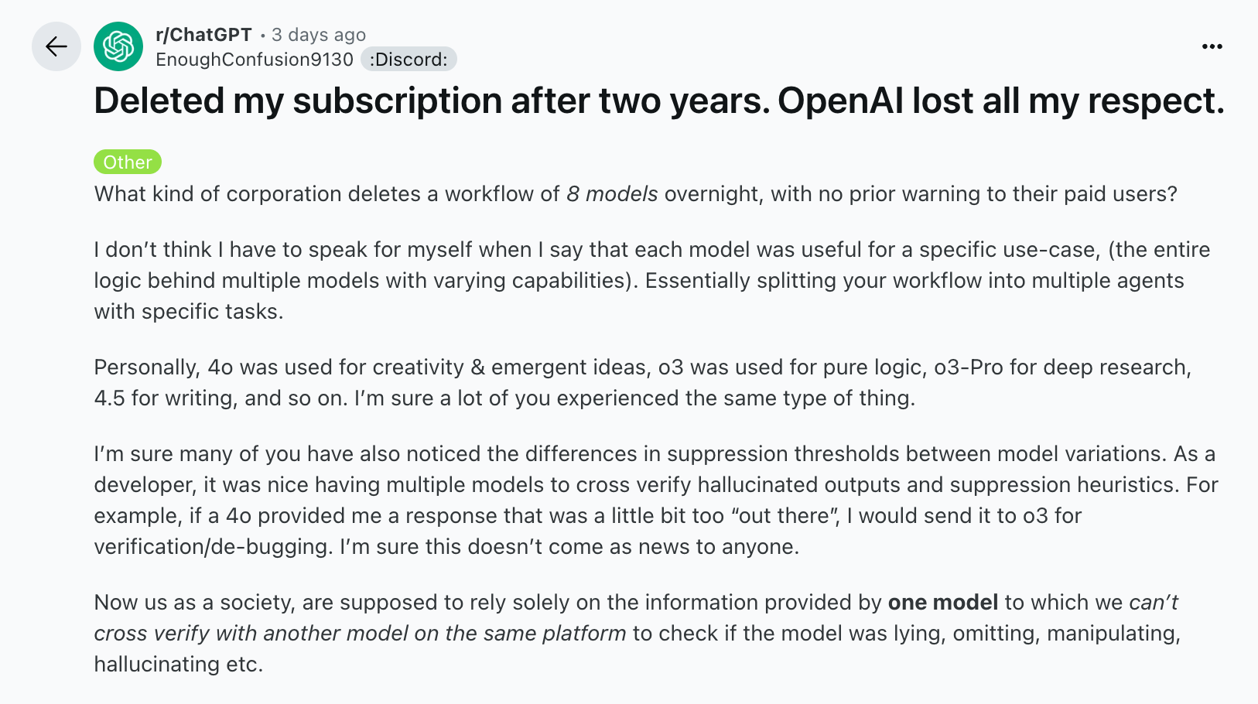The image size is (1258, 704).
Task: Click the italic '8 models' text
Action: point(612,193)
